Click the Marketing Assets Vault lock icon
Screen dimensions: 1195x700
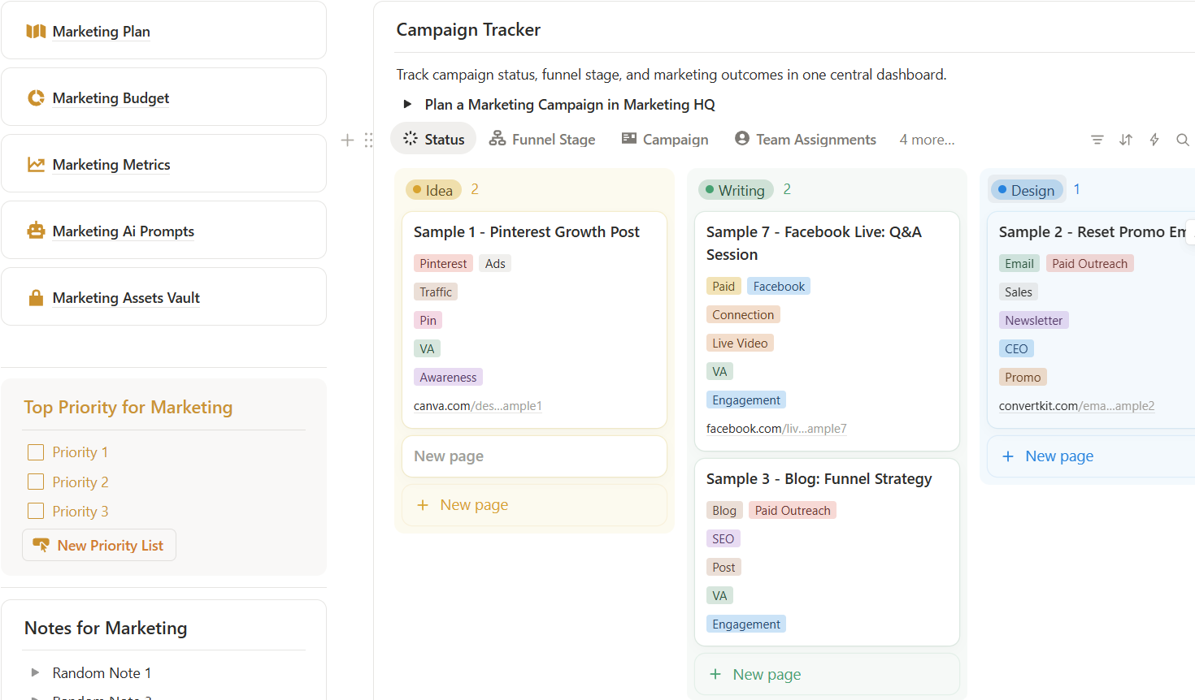tap(36, 298)
